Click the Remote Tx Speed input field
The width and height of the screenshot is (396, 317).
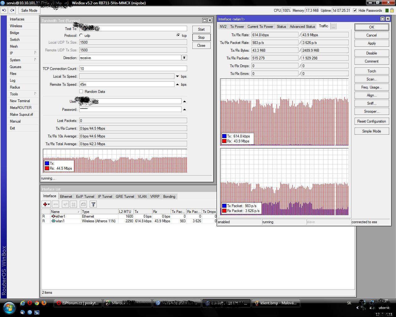click(x=127, y=84)
